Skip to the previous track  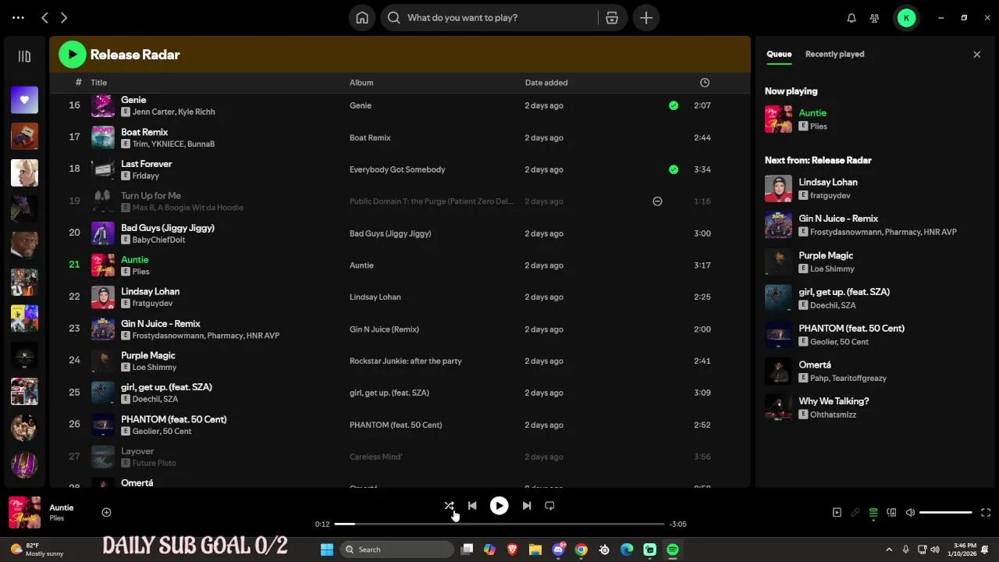pos(472,506)
